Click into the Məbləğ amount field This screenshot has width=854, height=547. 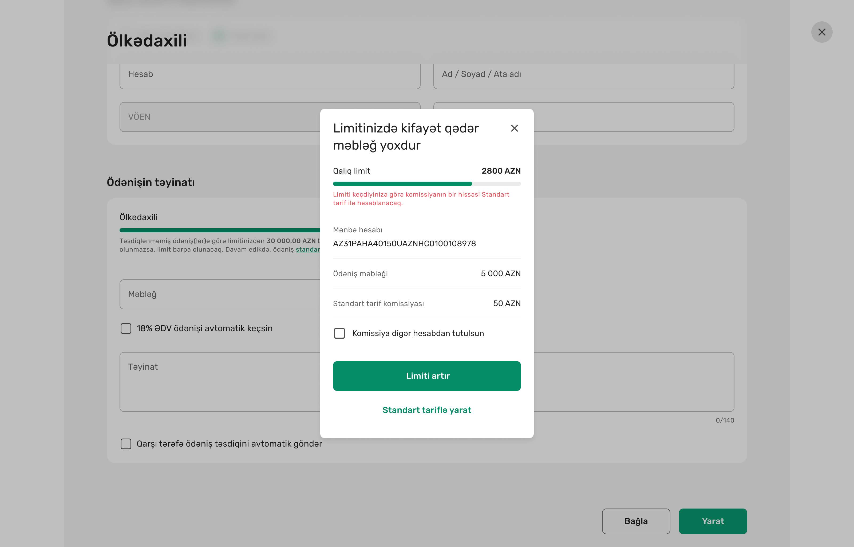click(220, 294)
